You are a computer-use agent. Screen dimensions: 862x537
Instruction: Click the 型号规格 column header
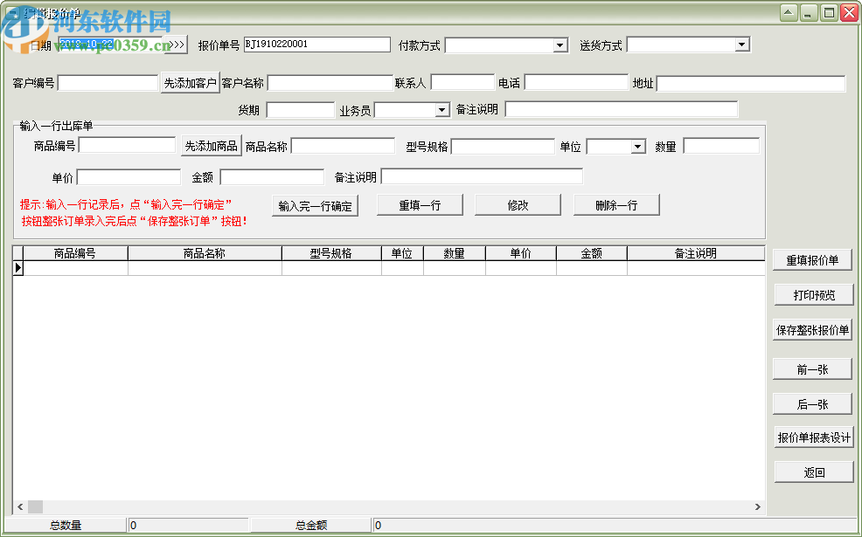point(331,253)
